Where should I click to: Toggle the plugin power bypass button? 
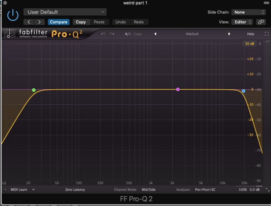pyautogui.click(x=13, y=15)
